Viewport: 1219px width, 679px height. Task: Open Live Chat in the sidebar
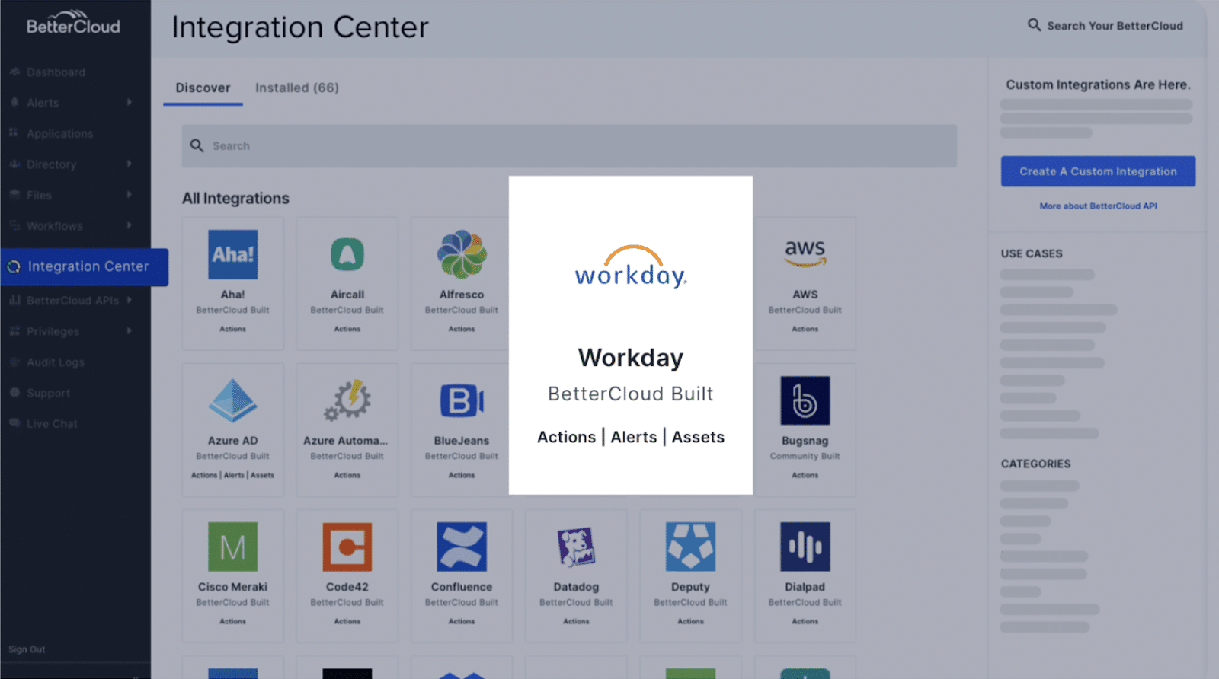coord(52,424)
